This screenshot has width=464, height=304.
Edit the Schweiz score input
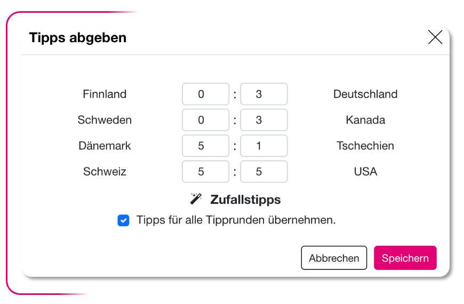tap(205, 172)
